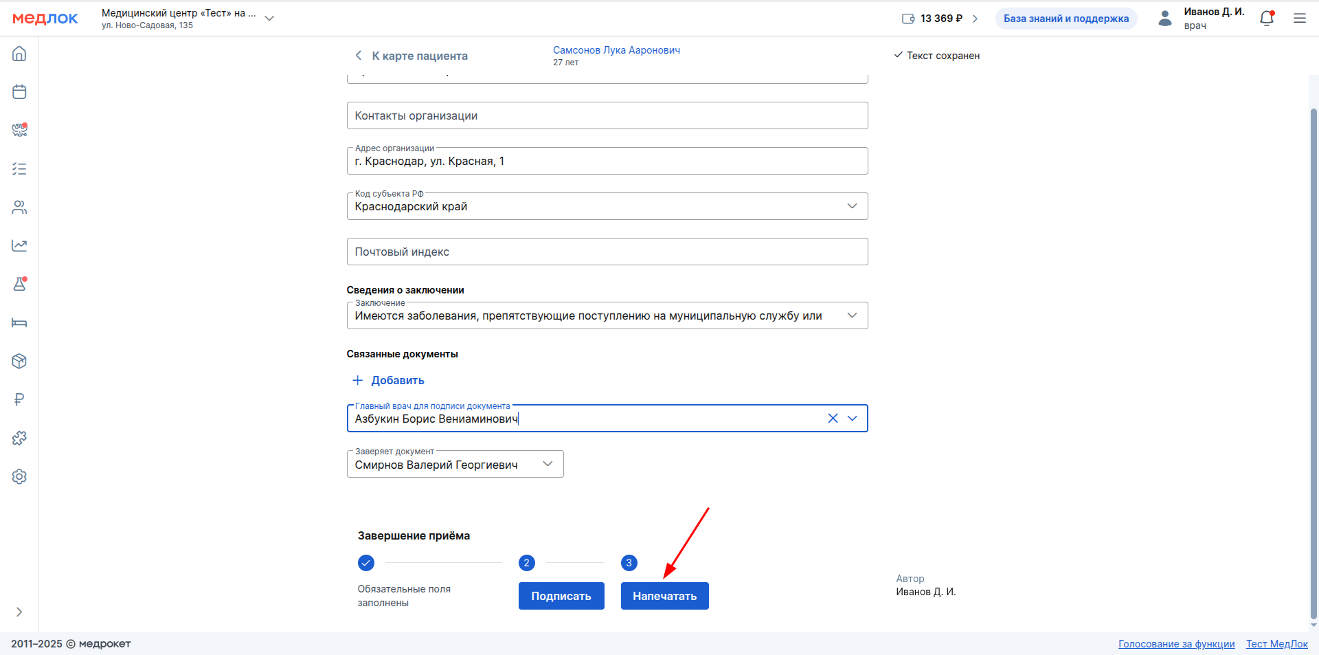Expand the Заверяет документ dropdown
Viewport: 1319px width, 655px height.
point(548,464)
